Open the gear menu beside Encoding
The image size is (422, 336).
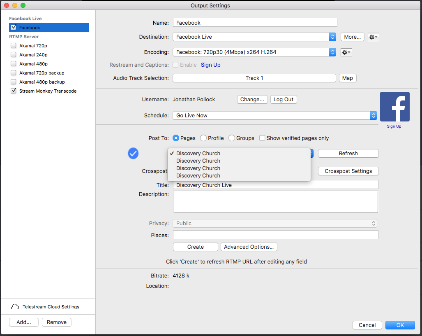tap(346, 52)
